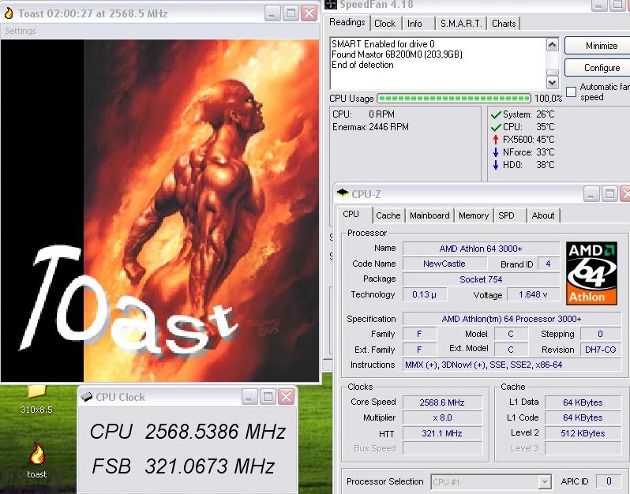
Task: Click the SpeedFan log text box
Action: click(x=438, y=63)
